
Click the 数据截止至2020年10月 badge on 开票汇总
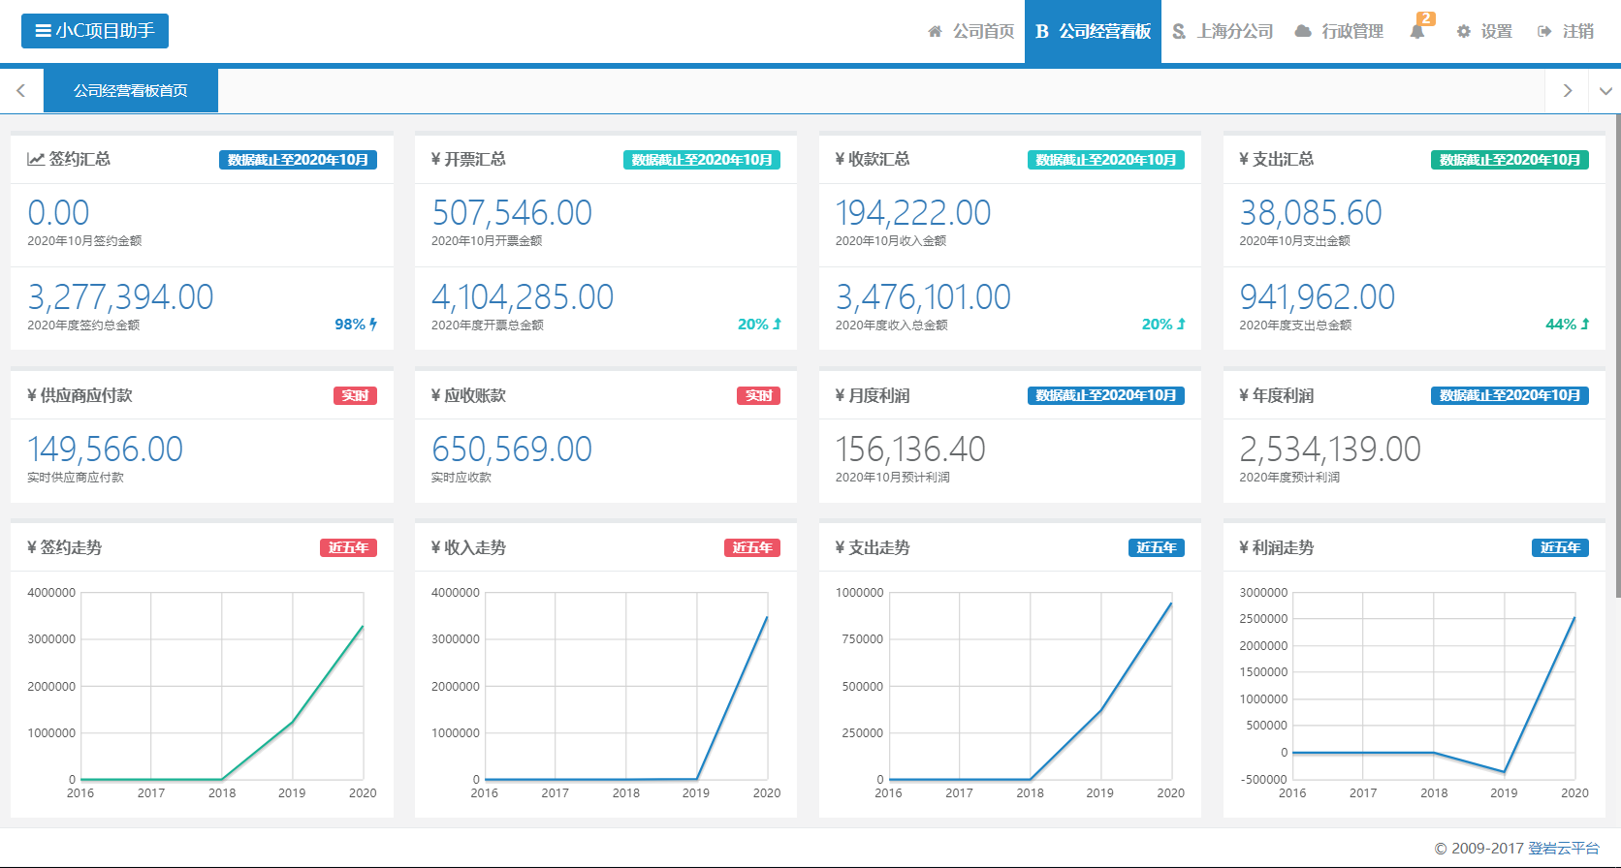tap(701, 160)
